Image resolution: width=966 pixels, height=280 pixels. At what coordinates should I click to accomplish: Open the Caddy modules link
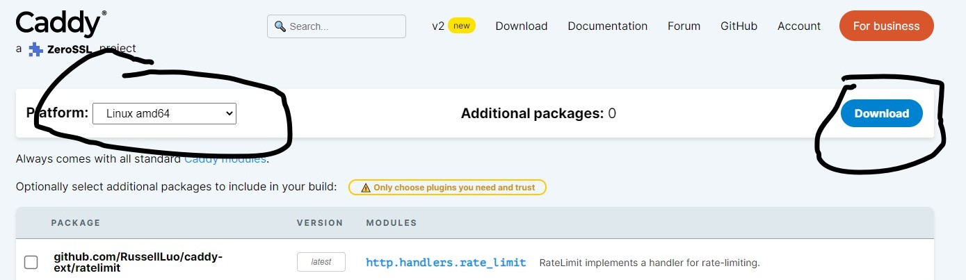(225, 159)
